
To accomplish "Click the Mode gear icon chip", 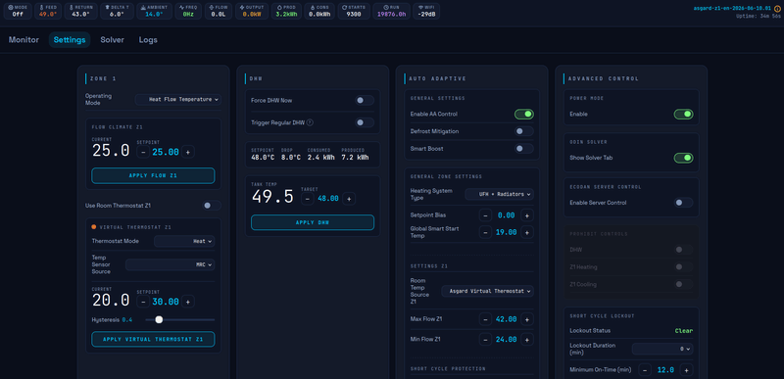I will (18, 11).
